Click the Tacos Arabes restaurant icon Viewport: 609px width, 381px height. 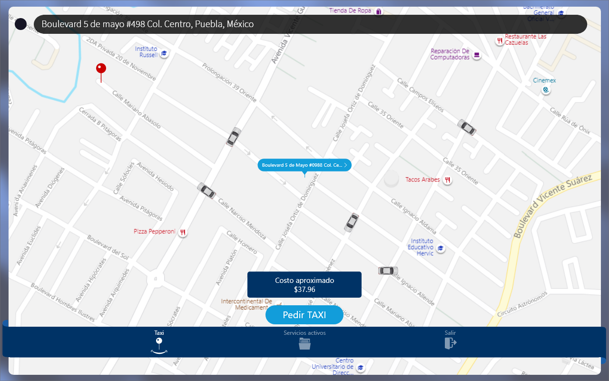coord(447,180)
